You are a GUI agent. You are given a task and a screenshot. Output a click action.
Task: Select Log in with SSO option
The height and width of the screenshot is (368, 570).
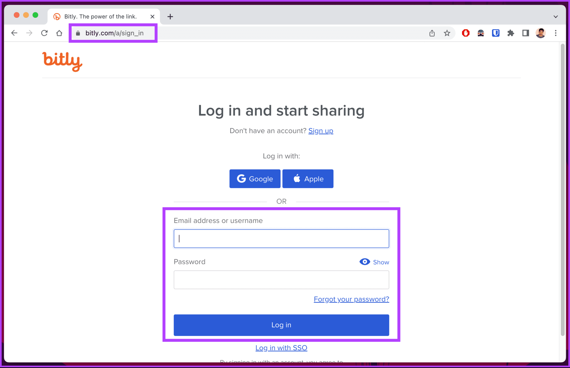click(281, 348)
